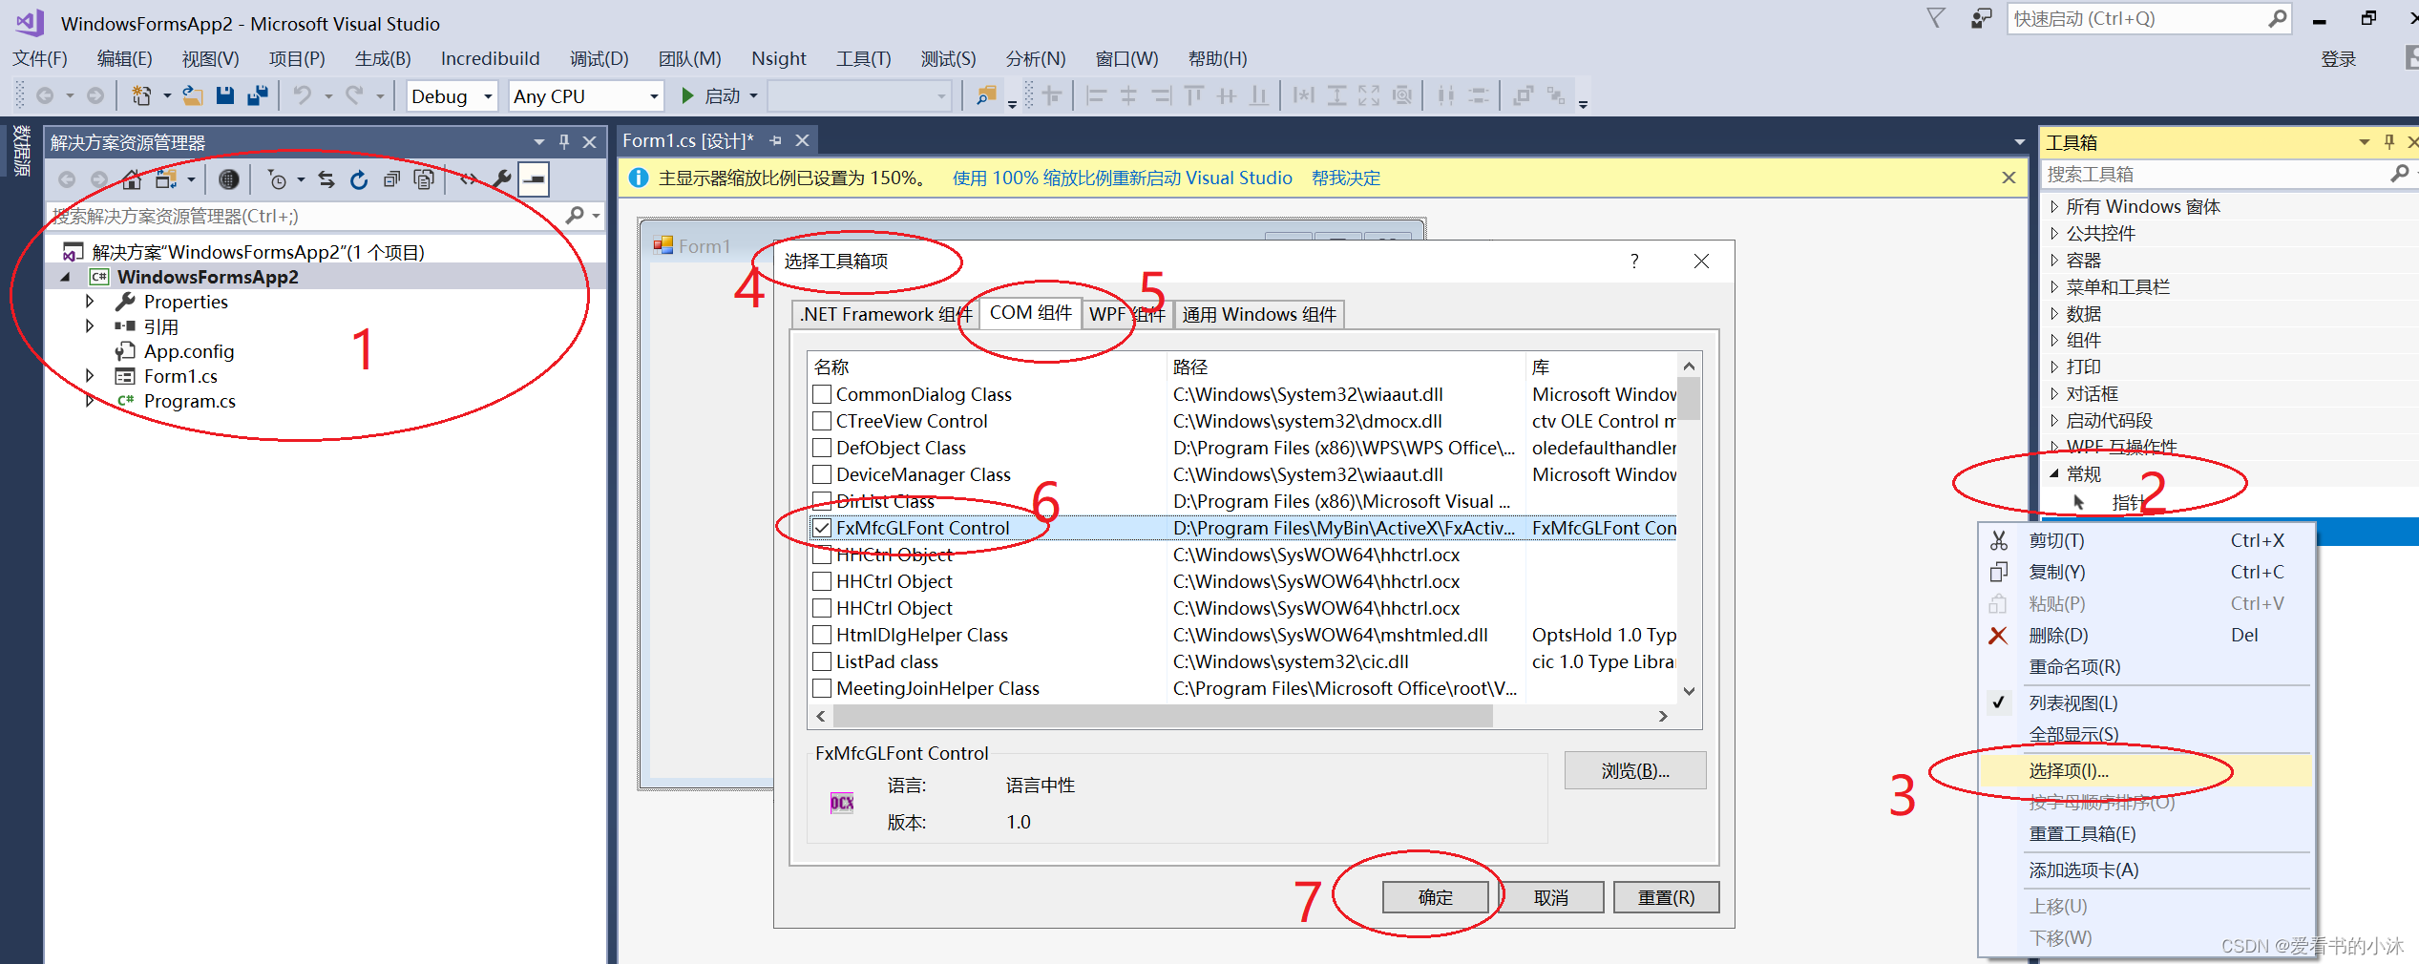The width and height of the screenshot is (2419, 964).
Task: Click the 确定 button in the dialog
Action: [x=1435, y=897]
